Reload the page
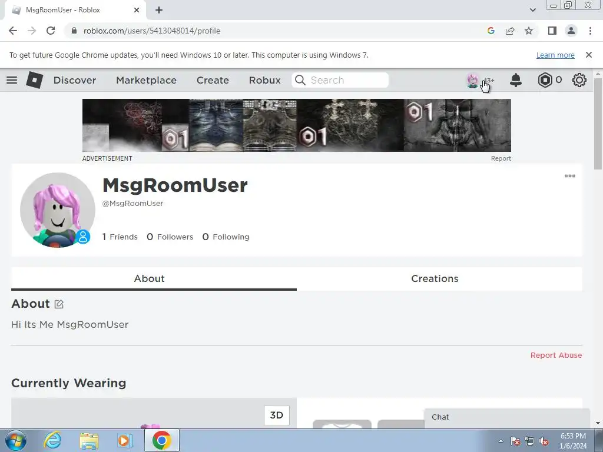The image size is (603, 452). pyautogui.click(x=51, y=31)
